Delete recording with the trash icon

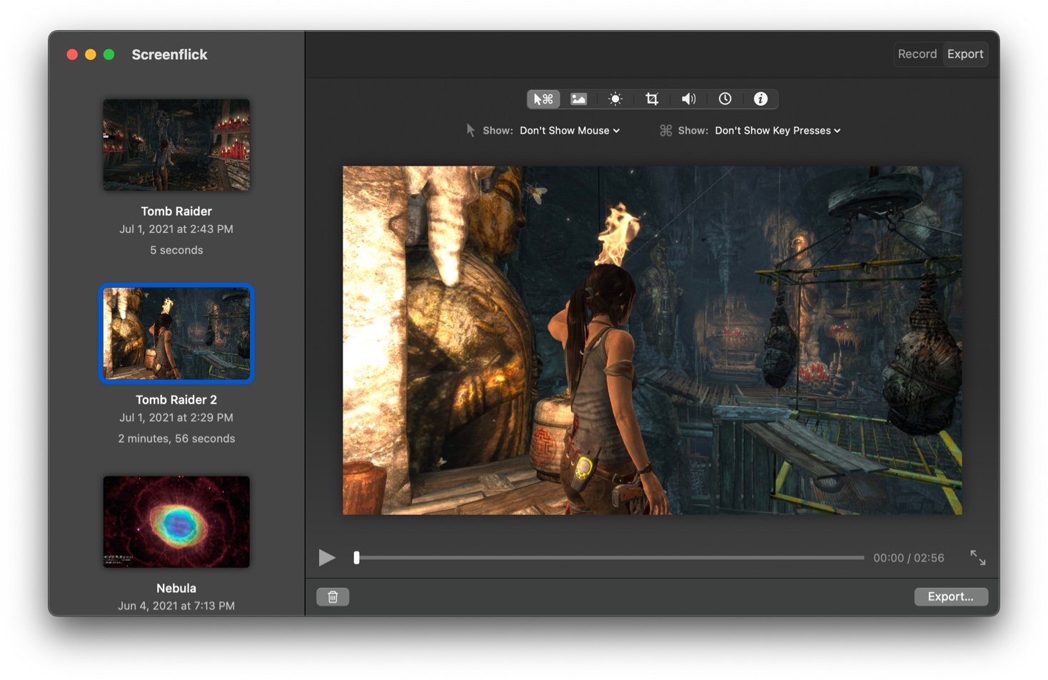(x=333, y=596)
